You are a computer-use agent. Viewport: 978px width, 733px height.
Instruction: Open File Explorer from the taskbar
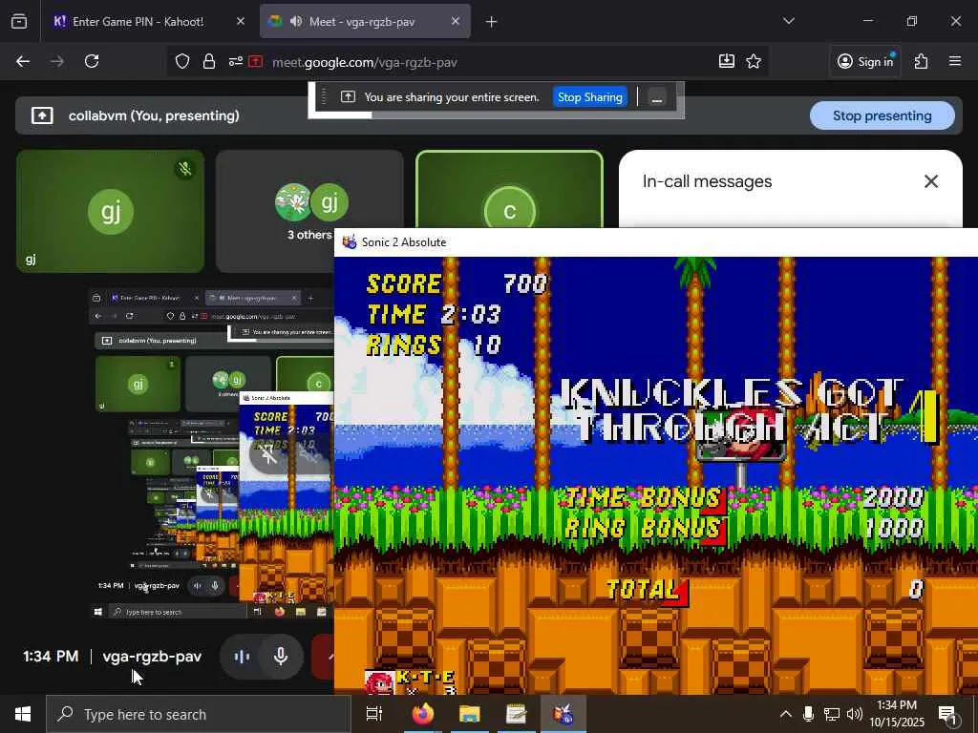pyautogui.click(x=470, y=714)
